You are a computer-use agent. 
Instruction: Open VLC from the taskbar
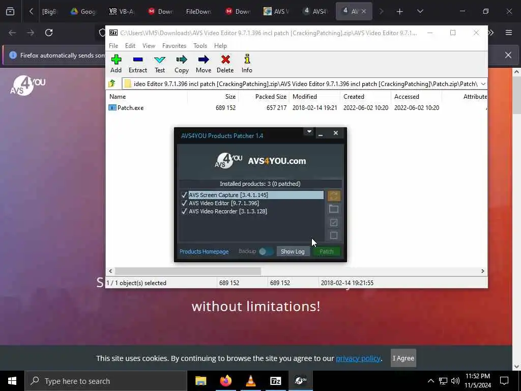click(250, 381)
